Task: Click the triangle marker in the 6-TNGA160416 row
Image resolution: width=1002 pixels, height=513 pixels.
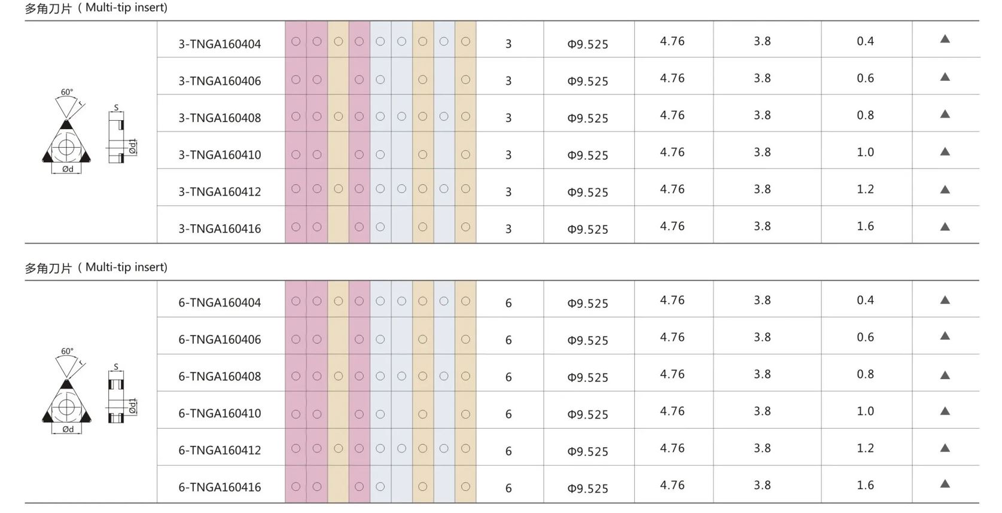Action: coord(945,484)
